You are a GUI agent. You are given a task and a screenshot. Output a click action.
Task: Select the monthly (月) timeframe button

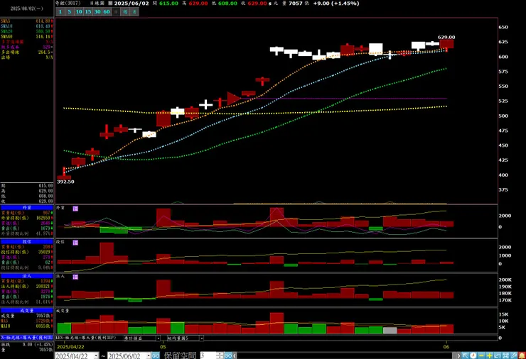(x=134, y=12)
